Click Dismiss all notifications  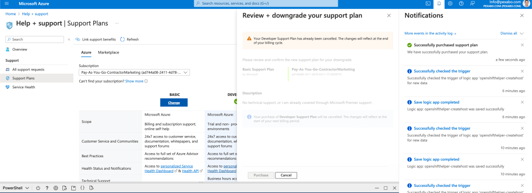pyautogui.click(x=509, y=33)
